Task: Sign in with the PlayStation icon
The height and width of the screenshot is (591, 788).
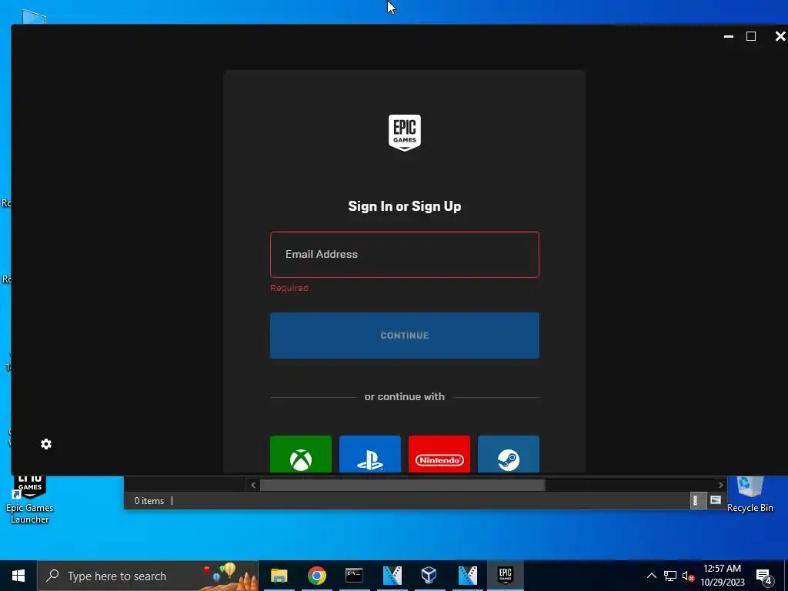Action: pos(370,454)
